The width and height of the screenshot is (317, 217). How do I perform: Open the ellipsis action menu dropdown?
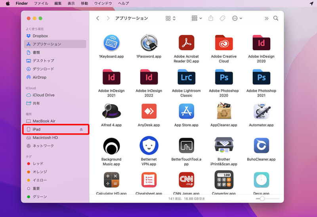237,18
